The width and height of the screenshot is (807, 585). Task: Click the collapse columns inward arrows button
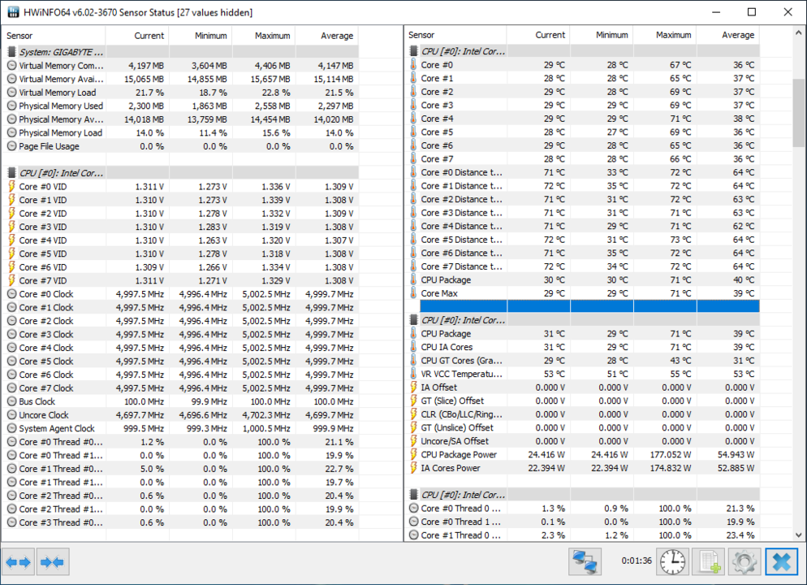point(53,561)
